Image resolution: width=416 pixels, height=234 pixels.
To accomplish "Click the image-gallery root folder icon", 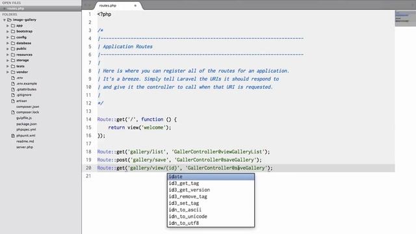I will point(9,20).
